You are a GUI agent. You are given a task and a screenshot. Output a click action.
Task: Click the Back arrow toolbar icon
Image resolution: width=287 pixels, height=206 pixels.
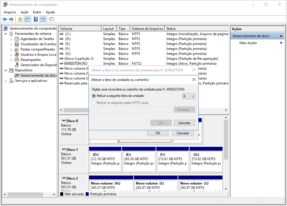coord(5,19)
